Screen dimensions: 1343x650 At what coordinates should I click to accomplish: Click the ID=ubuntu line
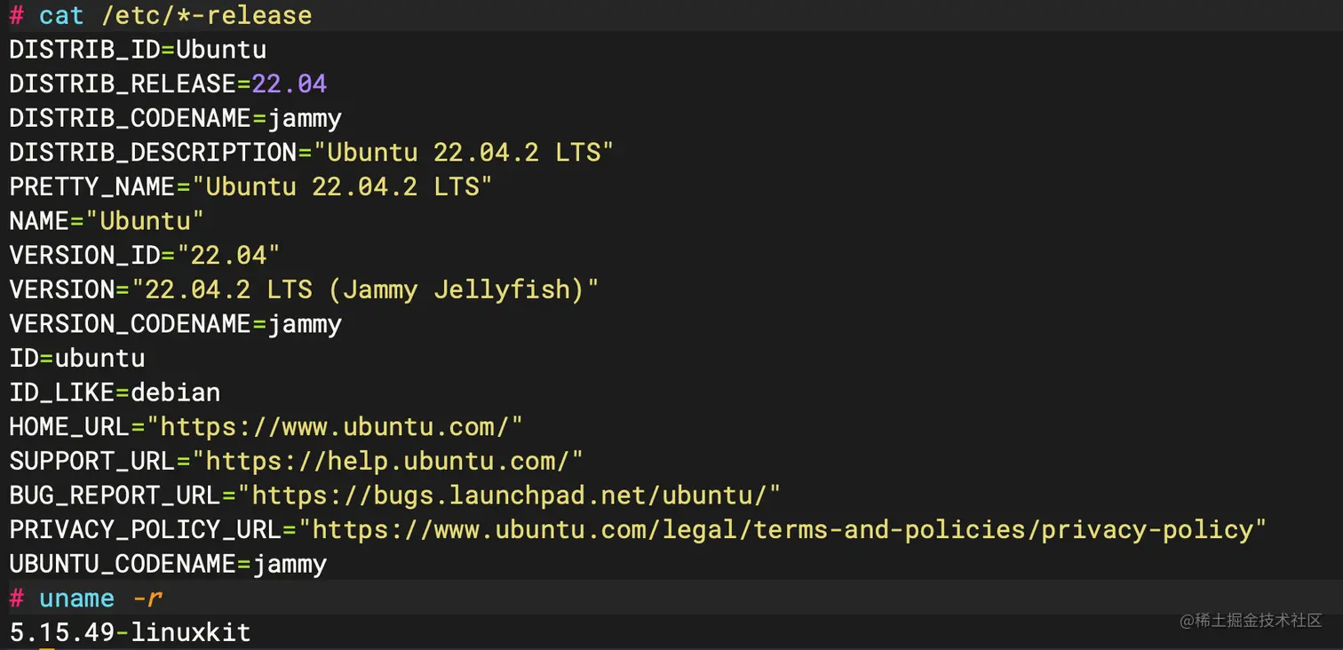click(x=77, y=358)
